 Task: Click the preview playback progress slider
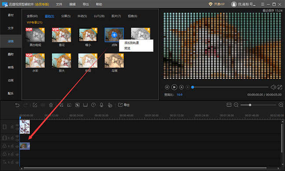(x=230, y=87)
